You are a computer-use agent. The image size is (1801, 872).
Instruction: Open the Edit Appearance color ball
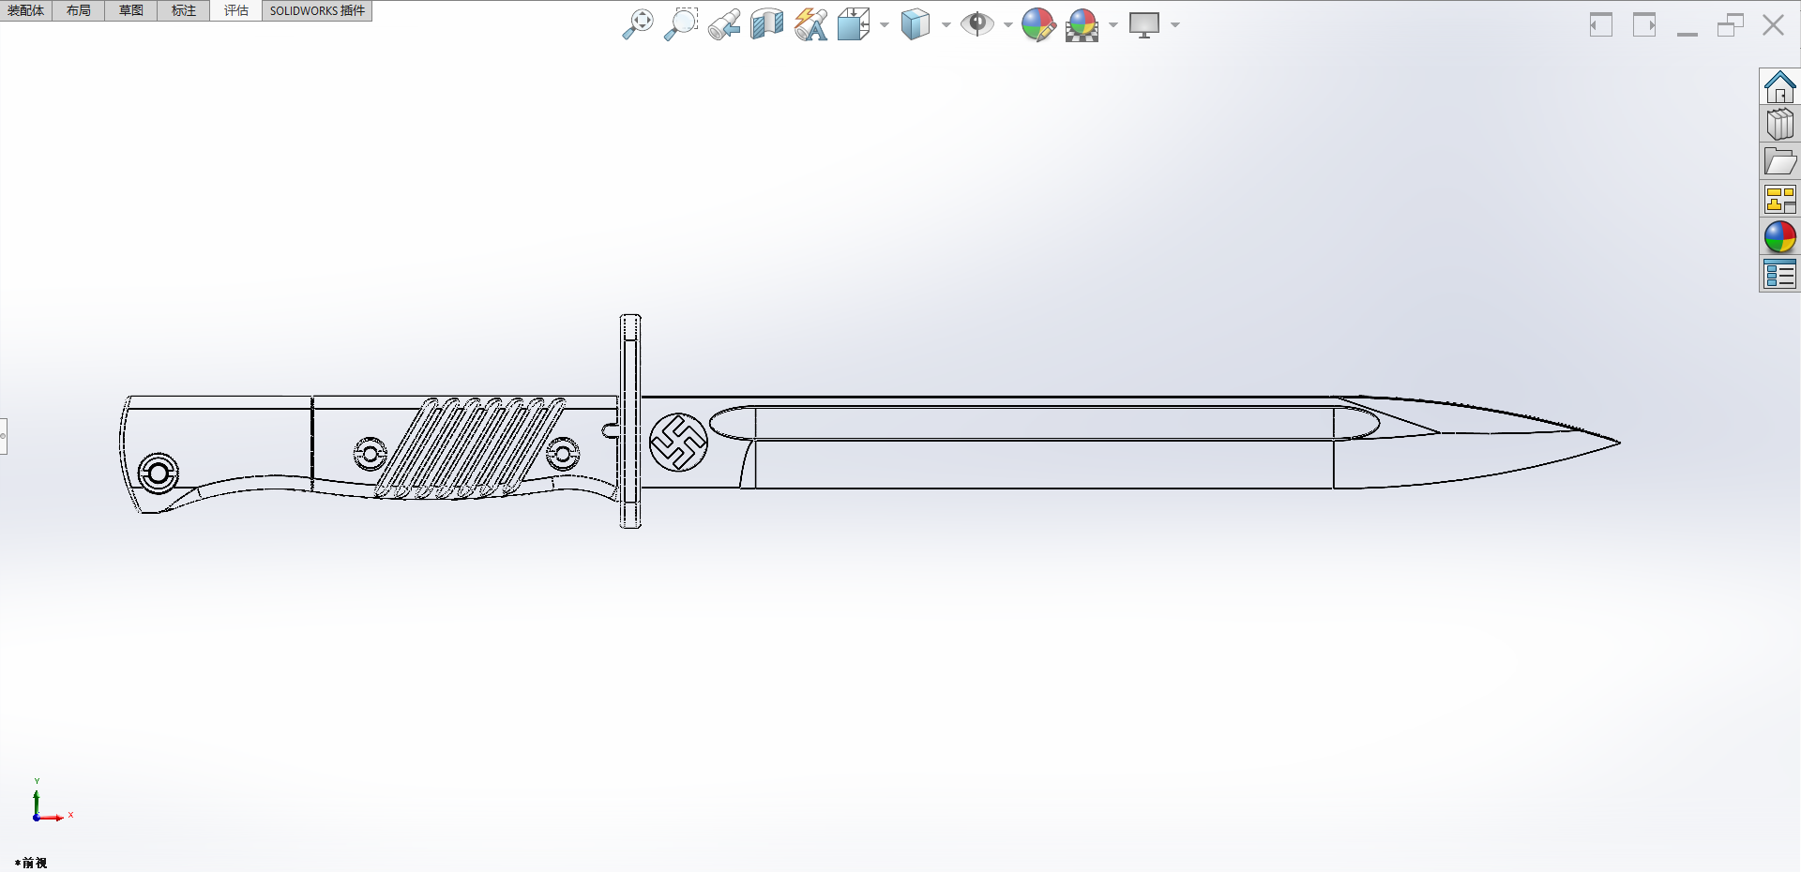[x=1038, y=24]
